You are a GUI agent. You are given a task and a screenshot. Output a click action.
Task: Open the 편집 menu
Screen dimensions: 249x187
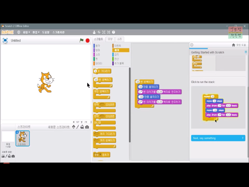coord(36,32)
